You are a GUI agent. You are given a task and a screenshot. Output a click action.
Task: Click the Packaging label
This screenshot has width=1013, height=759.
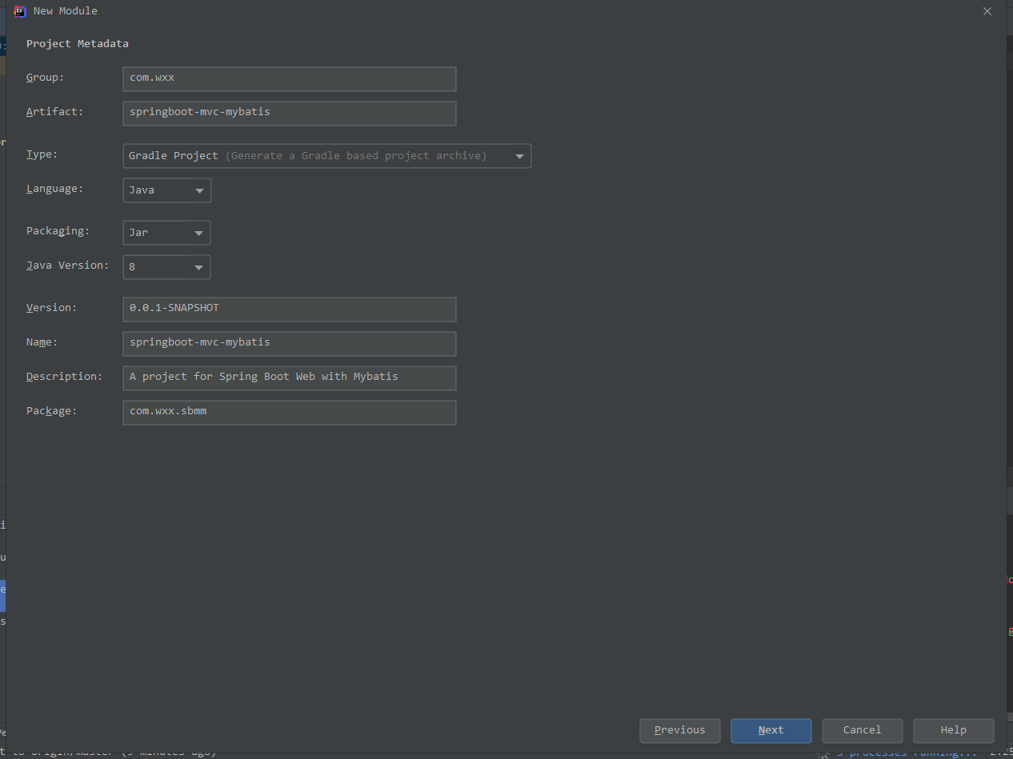click(x=58, y=230)
